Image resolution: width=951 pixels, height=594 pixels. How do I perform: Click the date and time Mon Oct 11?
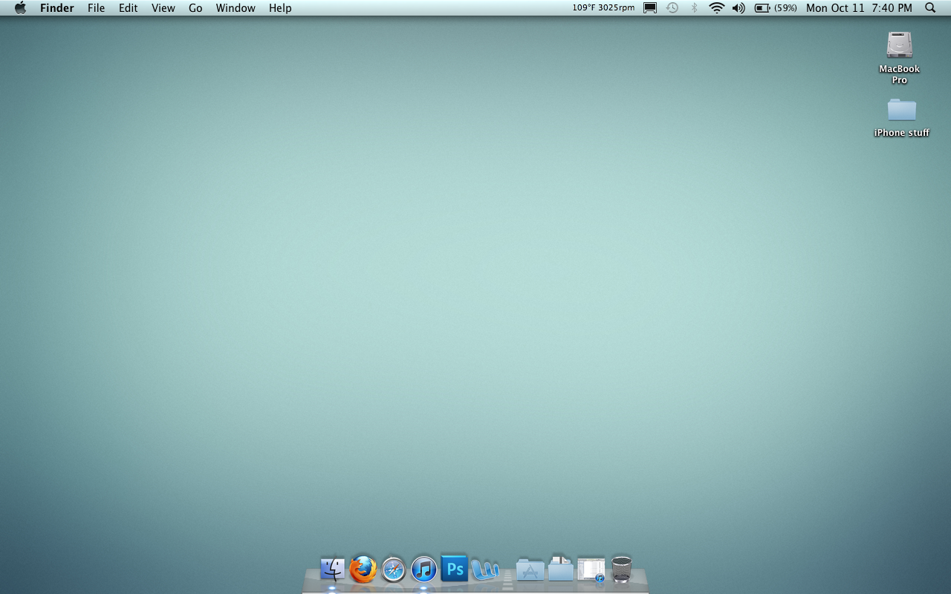pyautogui.click(x=859, y=7)
